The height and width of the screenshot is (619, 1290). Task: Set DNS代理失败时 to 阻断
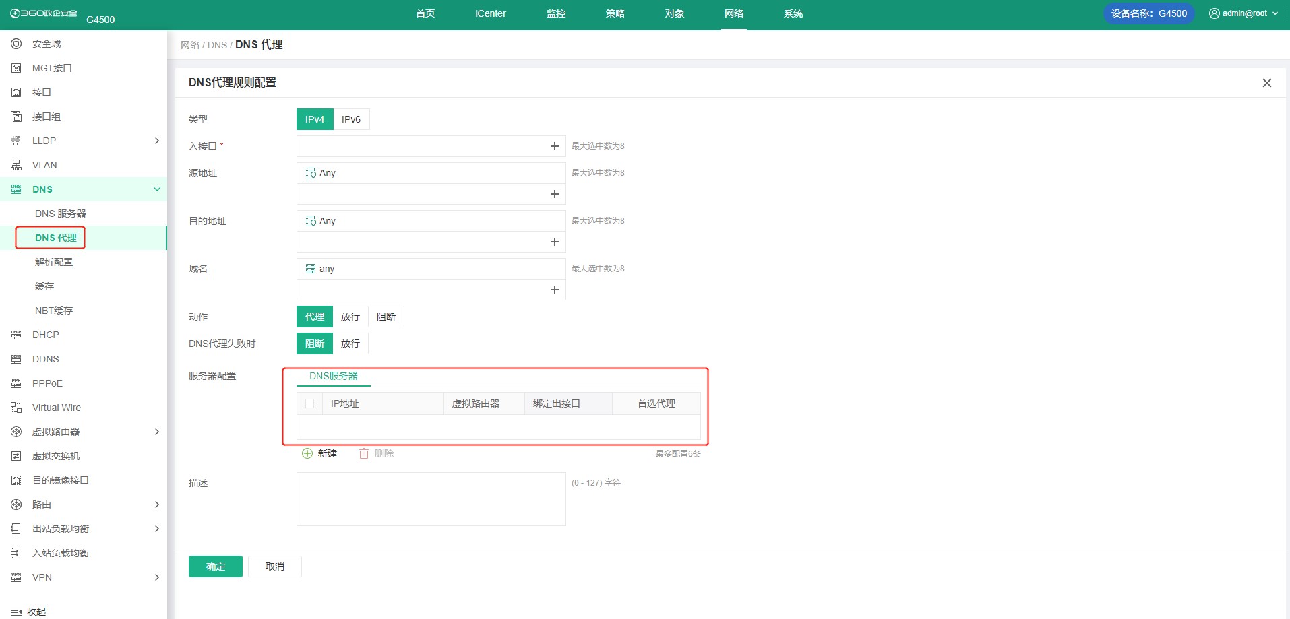(x=315, y=344)
